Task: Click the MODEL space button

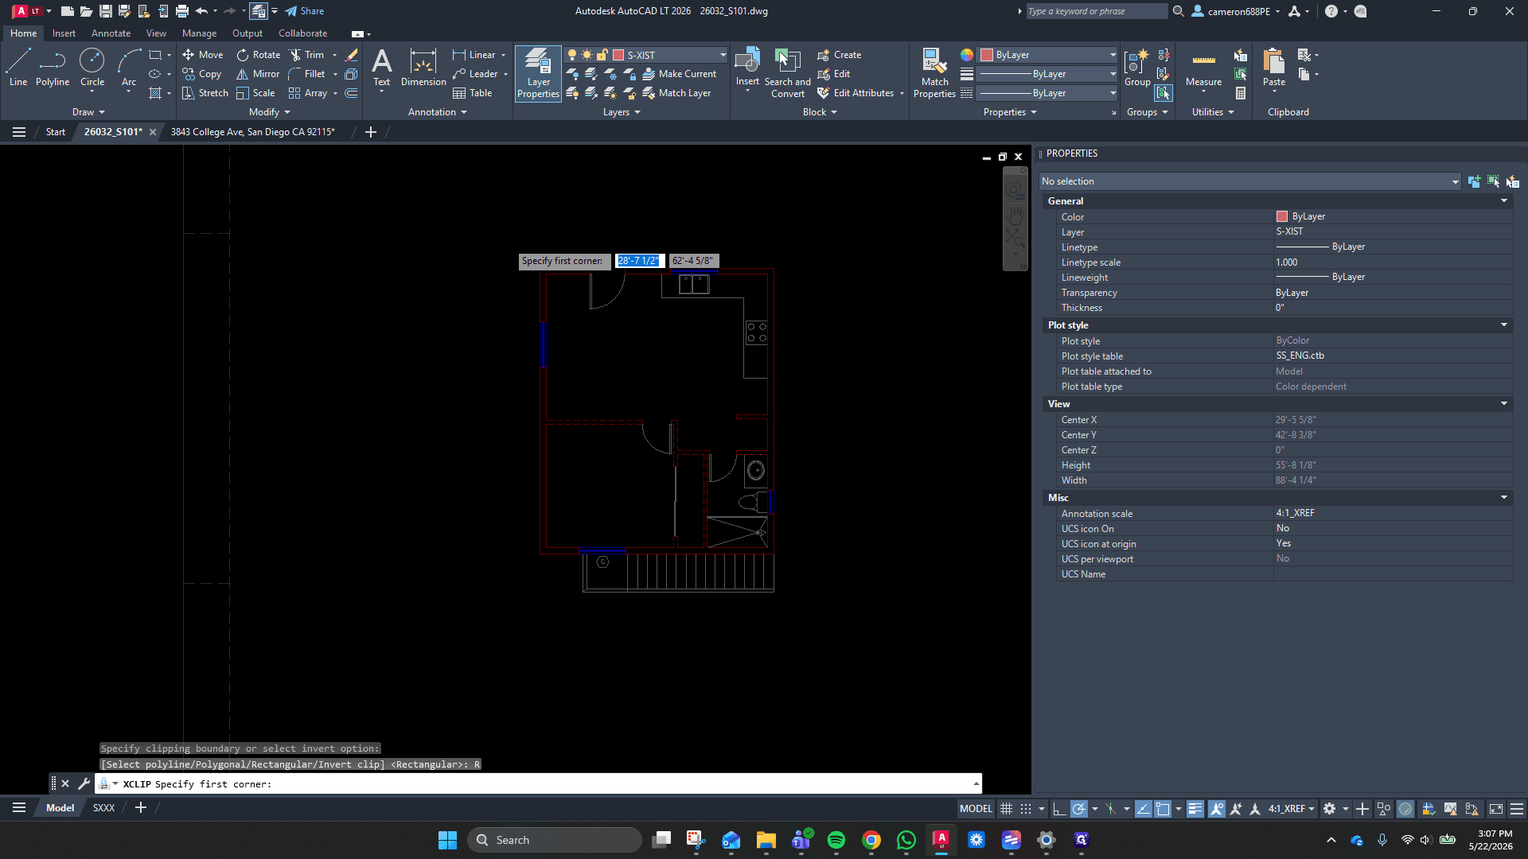Action: click(976, 809)
